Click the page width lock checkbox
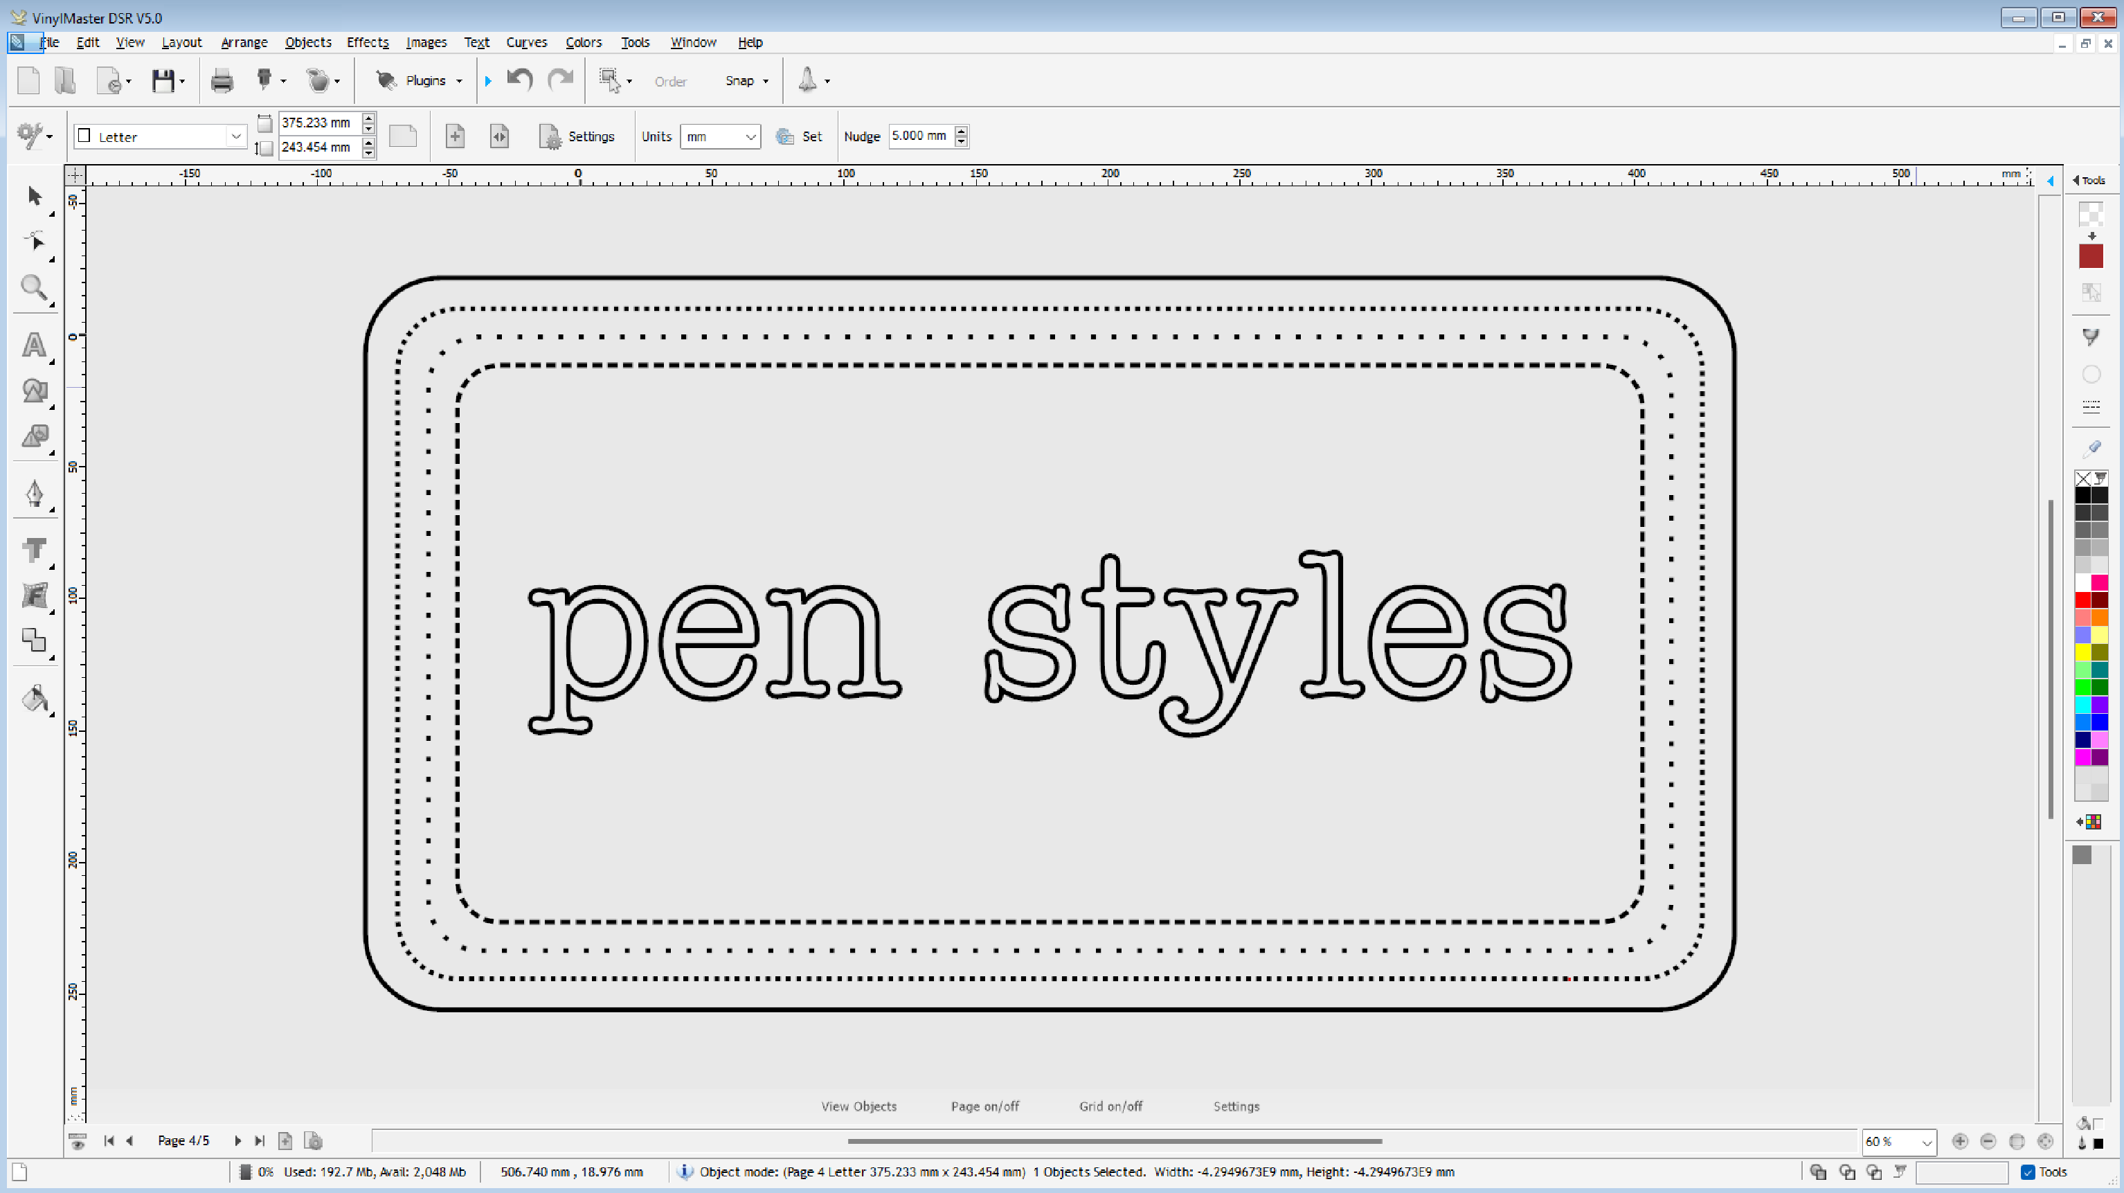 (x=264, y=124)
